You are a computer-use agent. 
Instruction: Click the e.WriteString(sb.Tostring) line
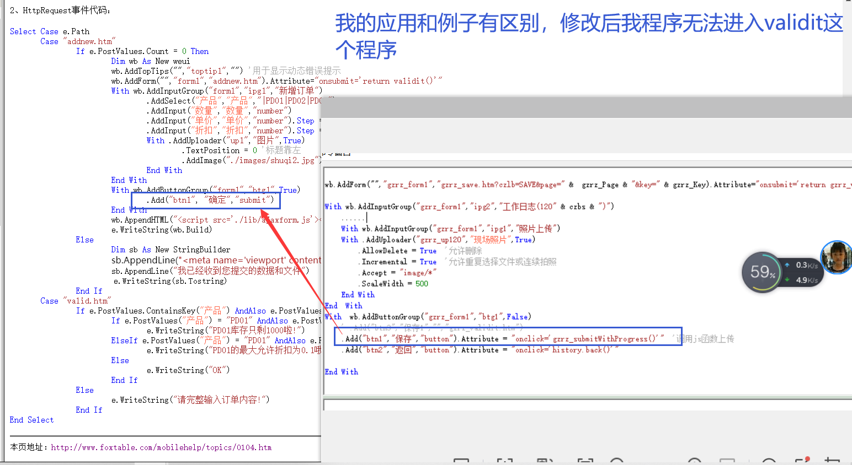170,281
